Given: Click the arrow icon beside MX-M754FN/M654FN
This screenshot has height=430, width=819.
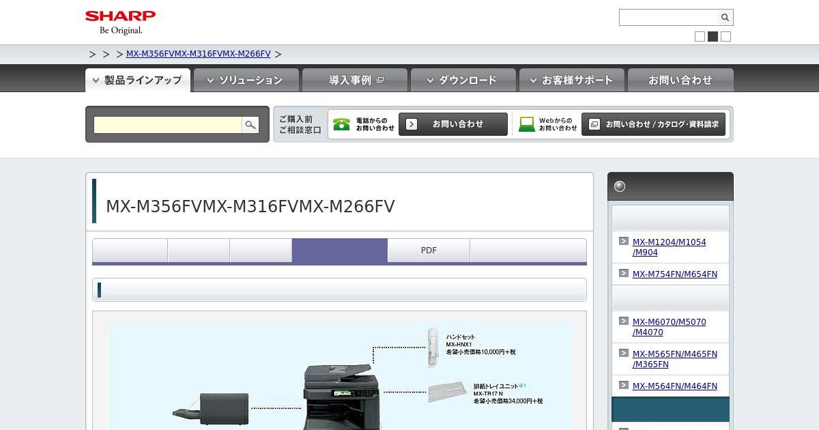Looking at the screenshot, I should [623, 273].
